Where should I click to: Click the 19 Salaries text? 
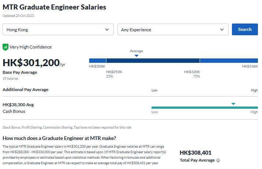click(11, 79)
